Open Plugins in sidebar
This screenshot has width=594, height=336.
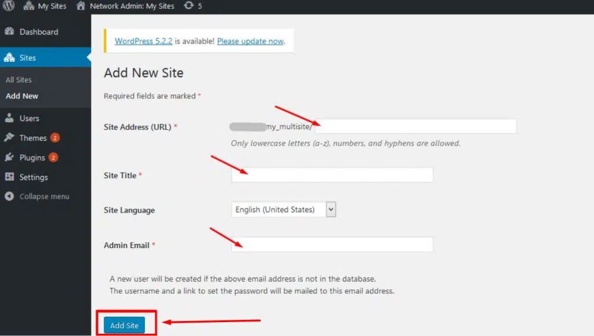pos(32,158)
